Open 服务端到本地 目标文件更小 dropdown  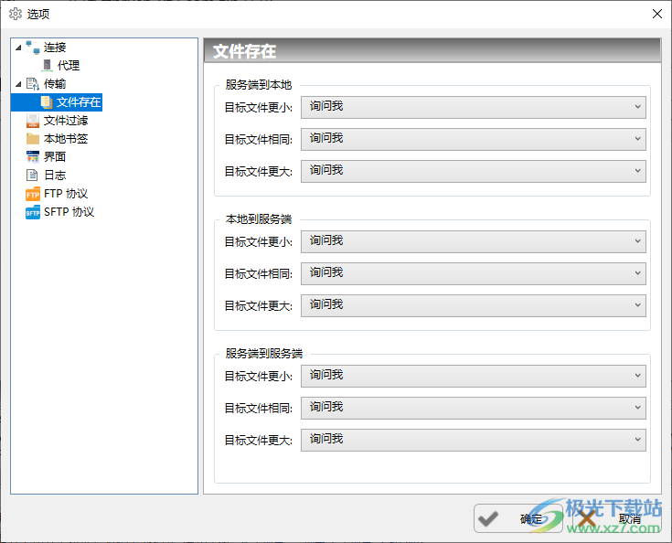coord(474,107)
